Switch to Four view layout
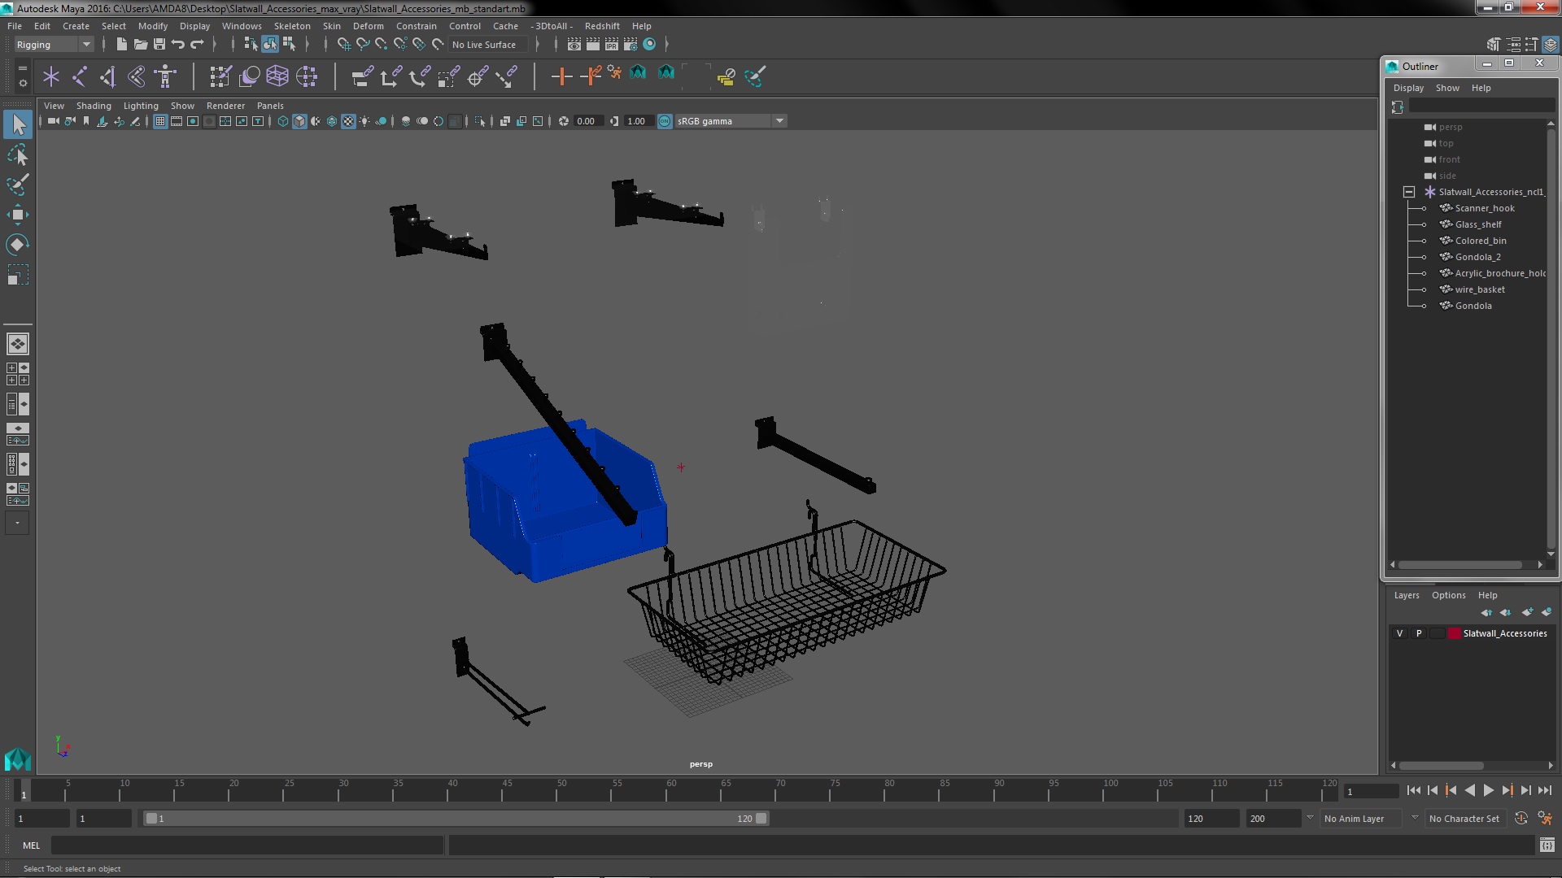Image resolution: width=1562 pixels, height=878 pixels. 18,374
